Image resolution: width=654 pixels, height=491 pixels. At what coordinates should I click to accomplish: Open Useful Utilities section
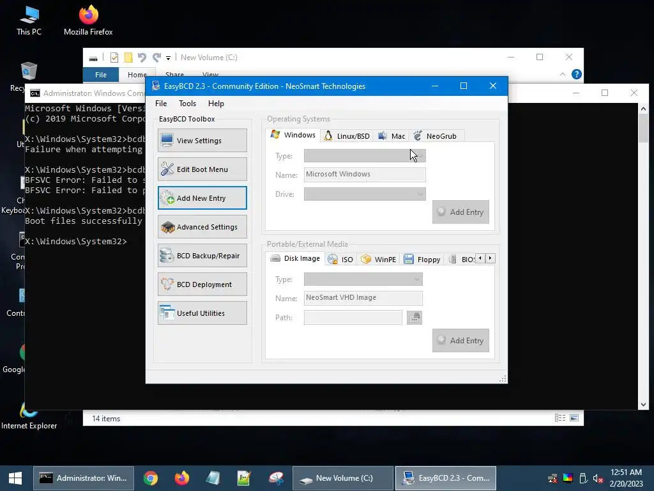click(202, 313)
